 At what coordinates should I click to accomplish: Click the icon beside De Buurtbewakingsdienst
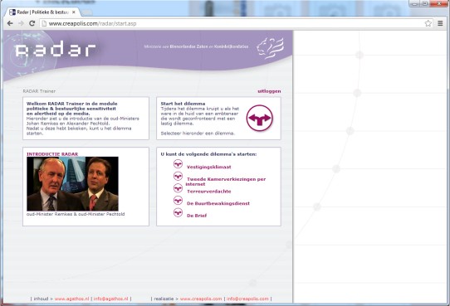click(x=178, y=201)
